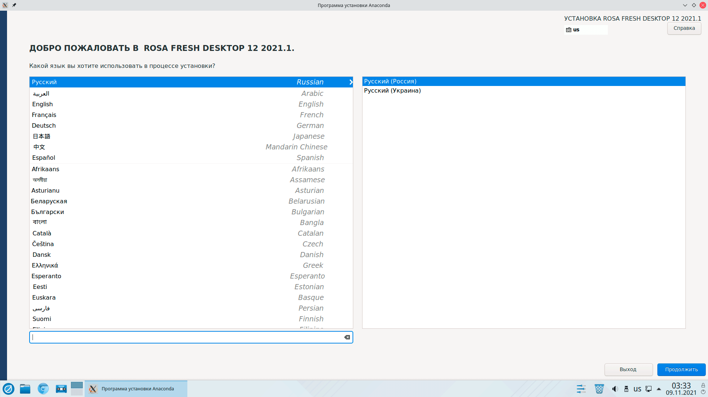The height and width of the screenshot is (397, 708).
Task: Select Arabic in the language list
Action: tap(191, 93)
